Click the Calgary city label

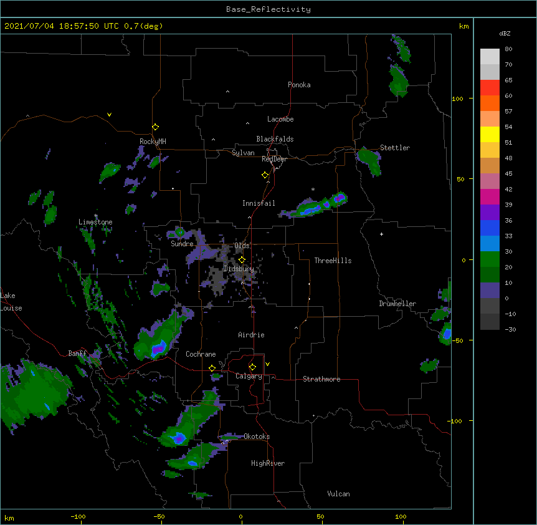pos(249,376)
